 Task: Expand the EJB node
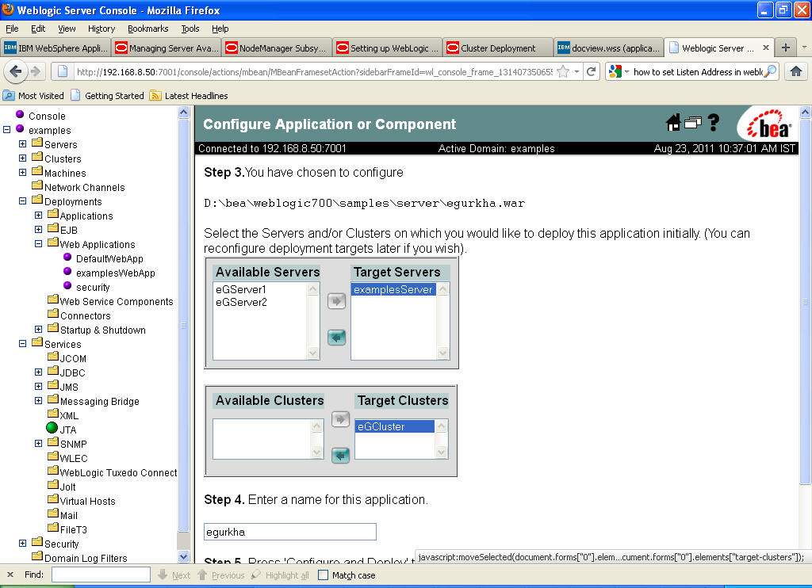tap(38, 229)
